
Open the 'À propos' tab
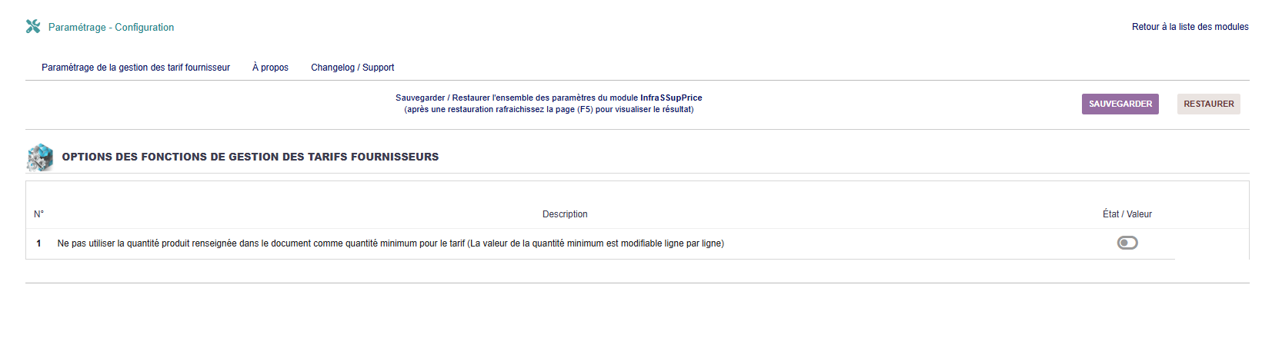coord(270,68)
